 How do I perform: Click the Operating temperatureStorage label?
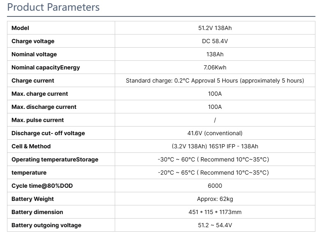55,159
